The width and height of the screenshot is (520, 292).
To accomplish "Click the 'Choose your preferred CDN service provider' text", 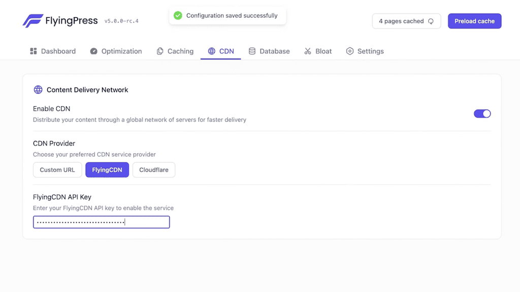I will 94,155.
